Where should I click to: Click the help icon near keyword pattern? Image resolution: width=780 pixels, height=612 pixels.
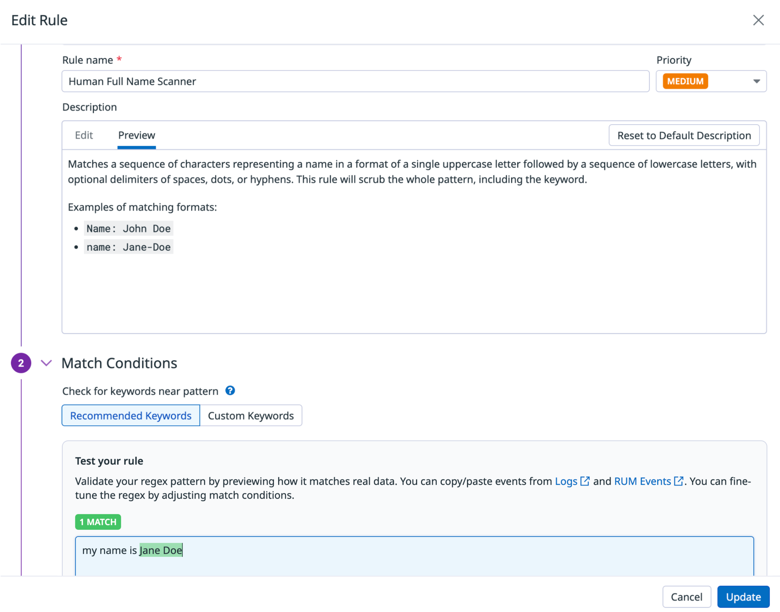(230, 391)
